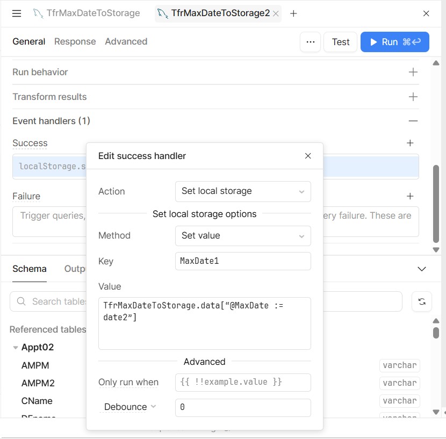
Task: Open the hamburger menu icon
Action: point(17,13)
